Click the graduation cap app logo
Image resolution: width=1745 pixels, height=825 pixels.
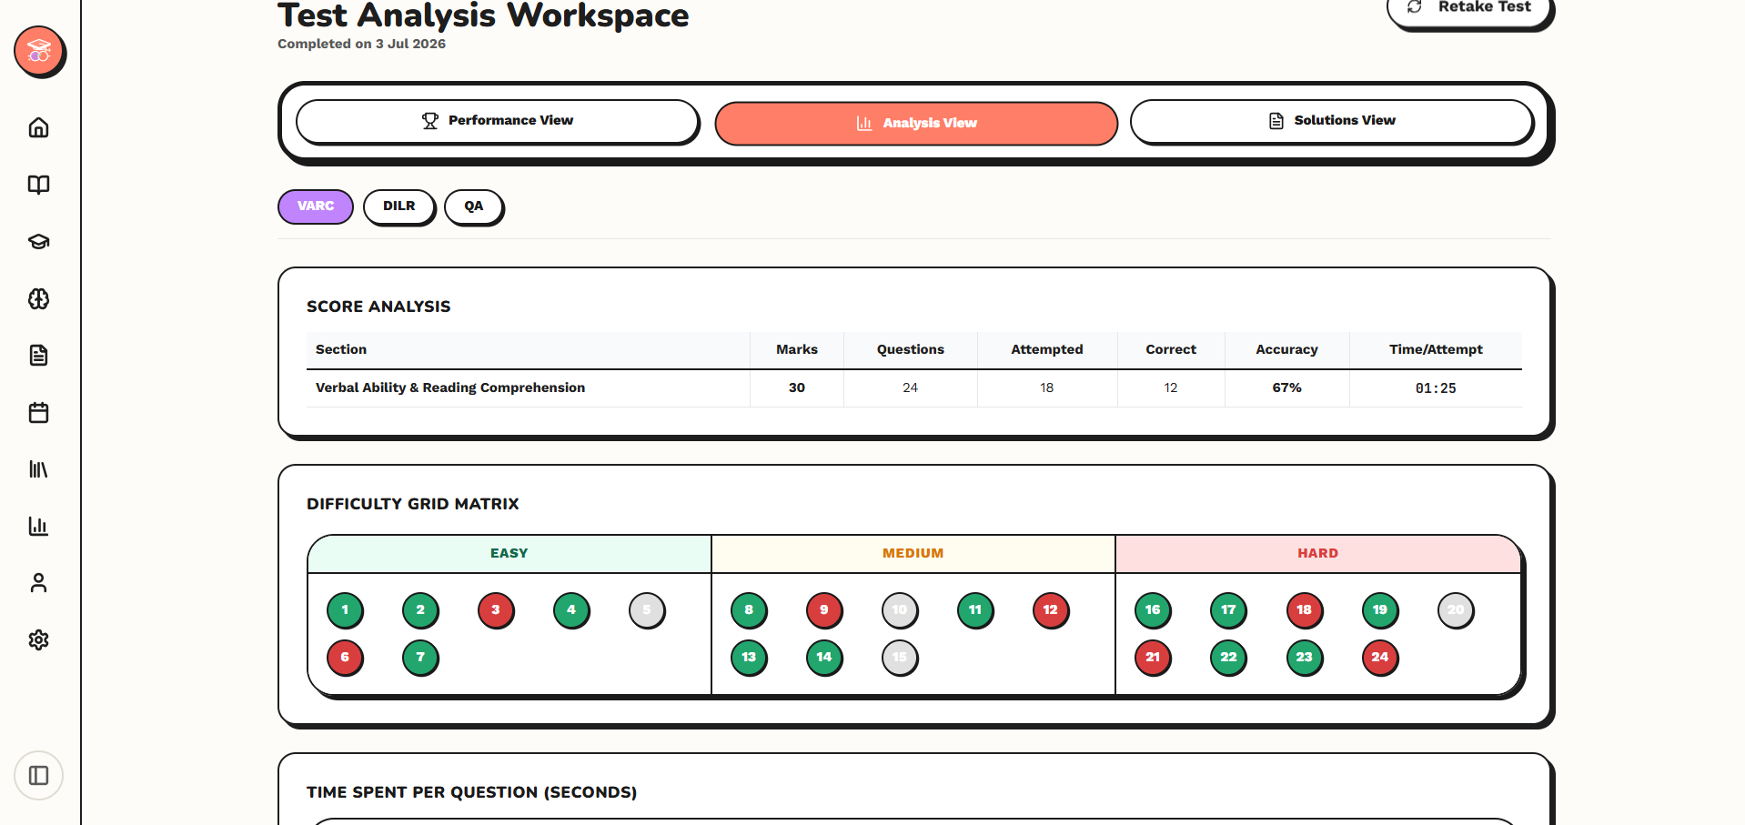(x=39, y=51)
